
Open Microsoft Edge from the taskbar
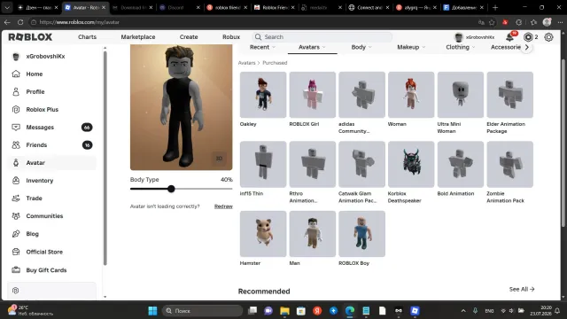pos(350,311)
